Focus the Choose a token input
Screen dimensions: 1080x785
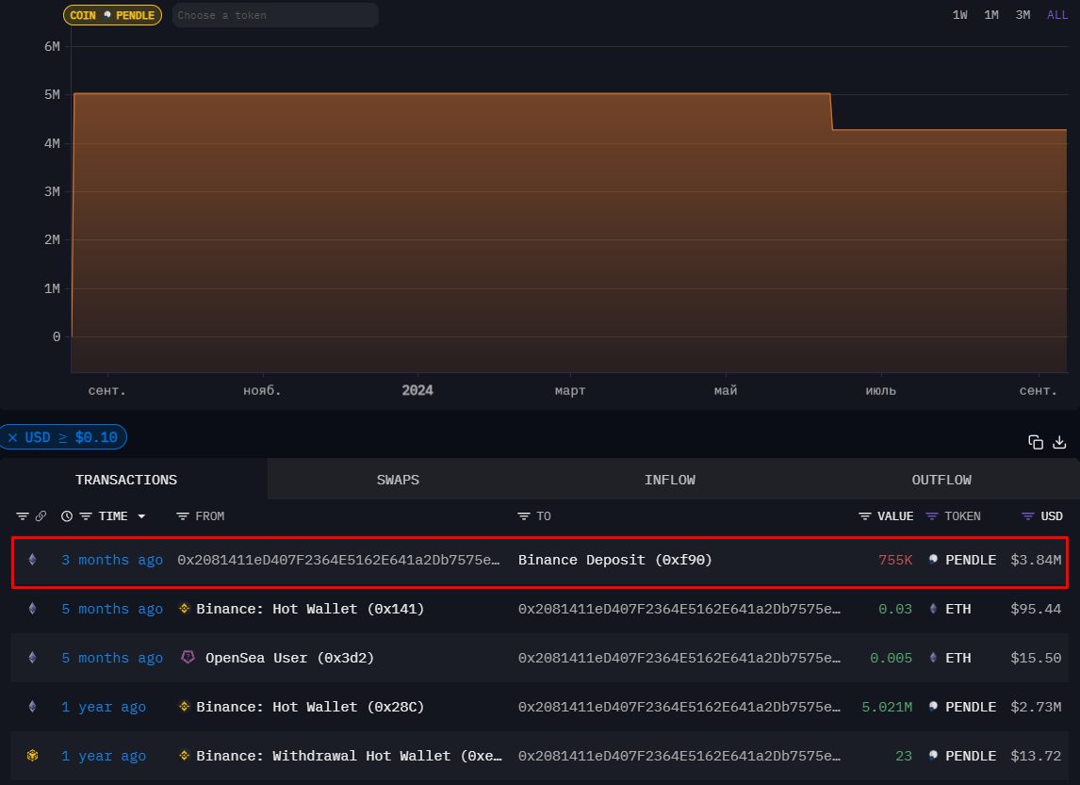point(275,15)
